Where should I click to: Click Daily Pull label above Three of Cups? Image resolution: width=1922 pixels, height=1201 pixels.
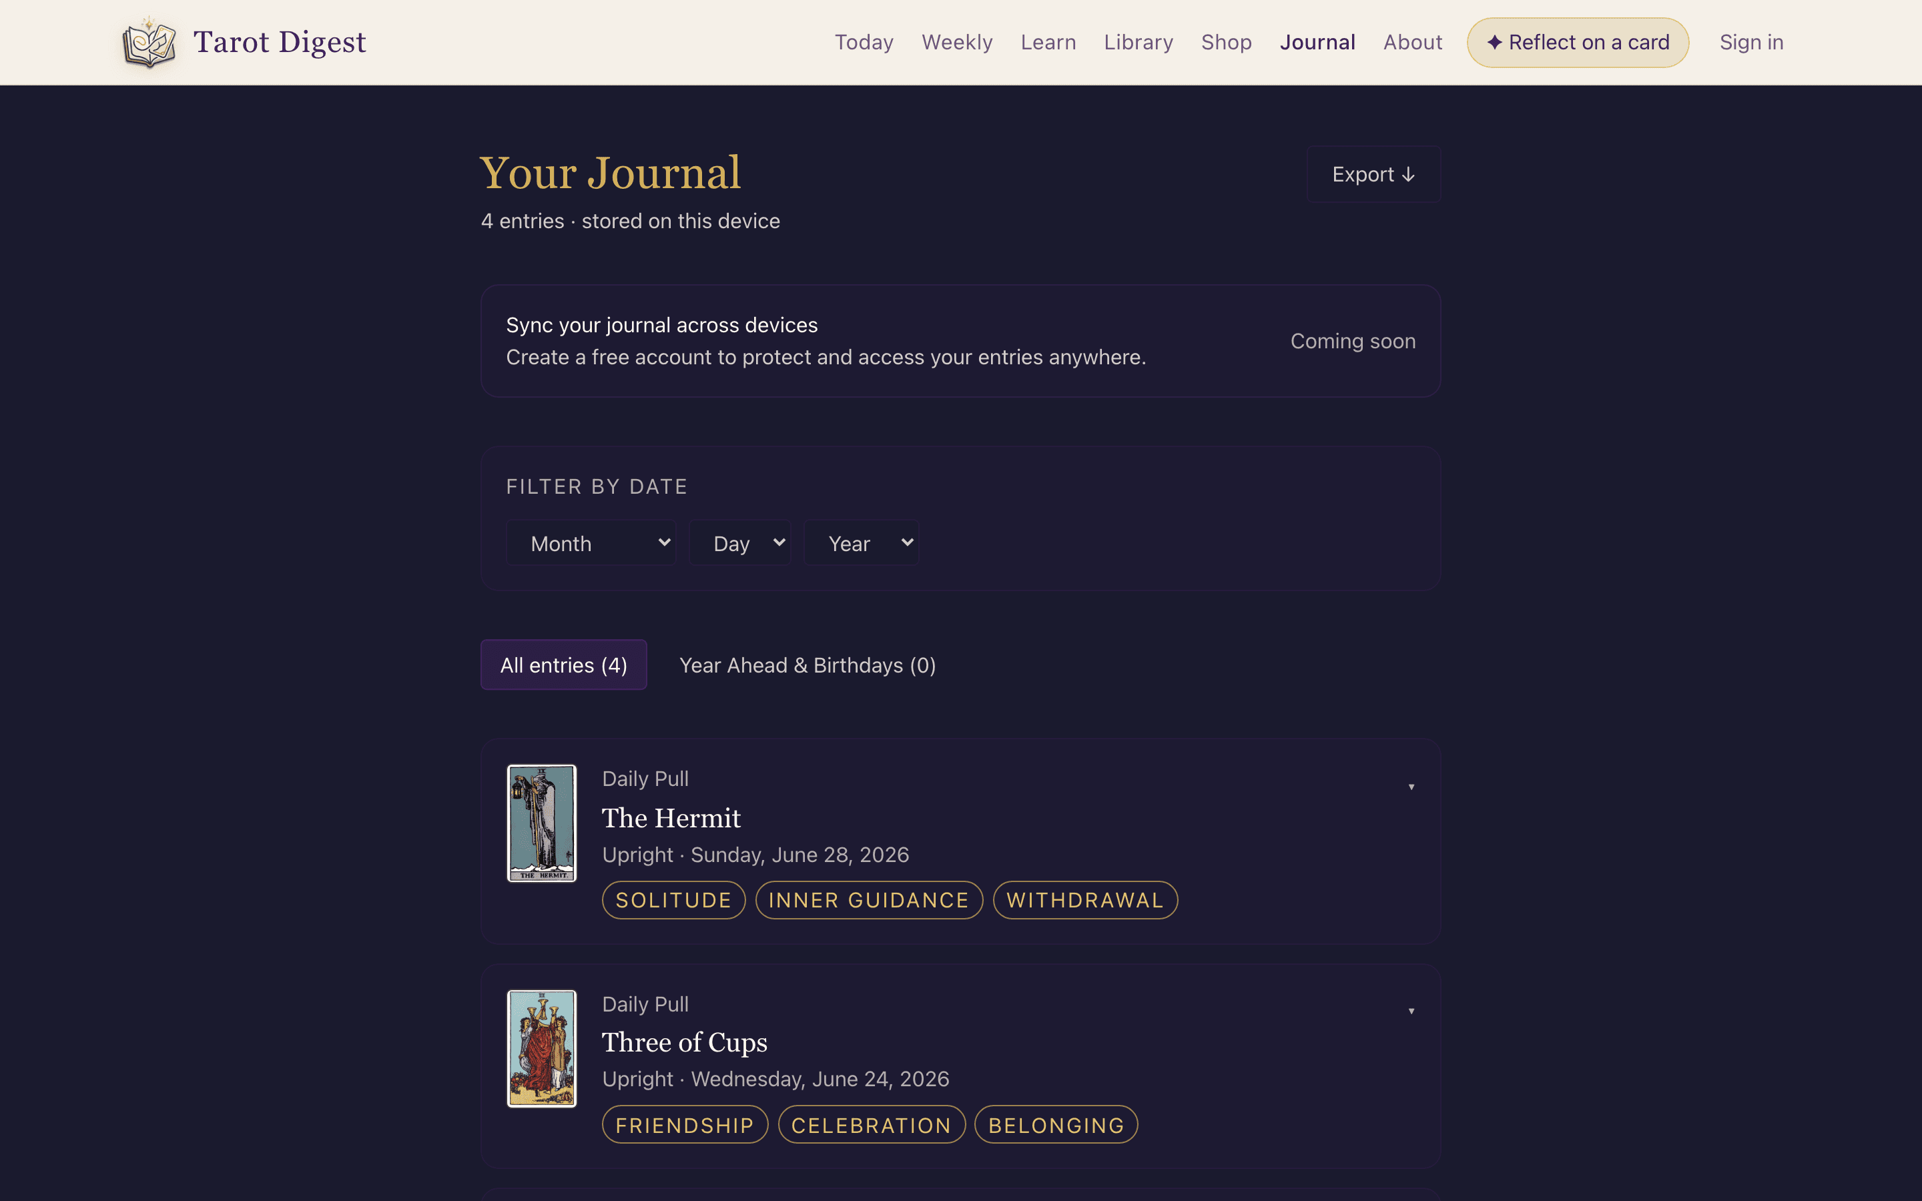point(645,1004)
